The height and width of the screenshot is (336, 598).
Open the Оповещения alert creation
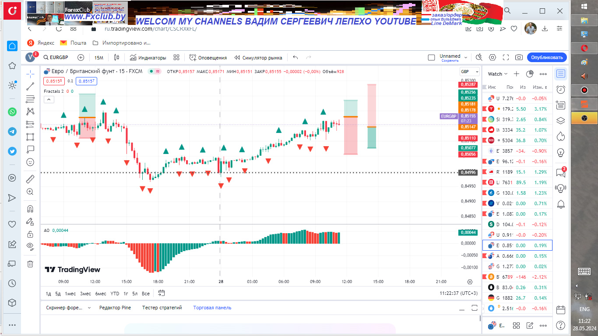point(208,57)
